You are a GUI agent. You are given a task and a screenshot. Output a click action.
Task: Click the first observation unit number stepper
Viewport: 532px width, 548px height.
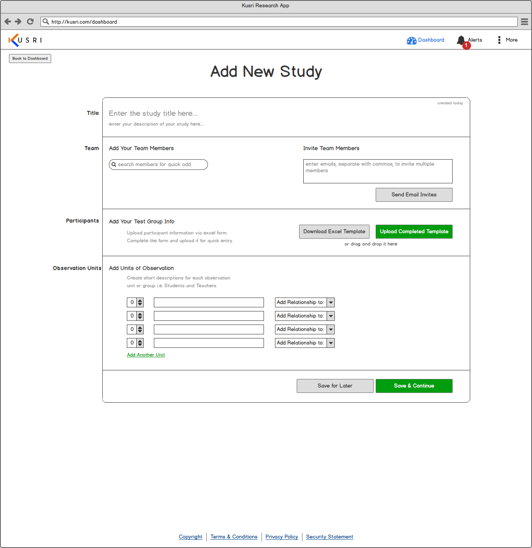[135, 302]
